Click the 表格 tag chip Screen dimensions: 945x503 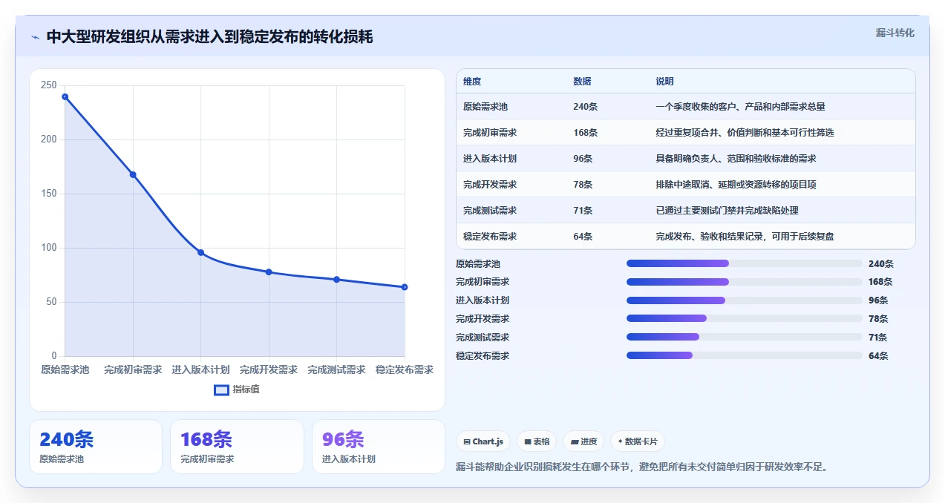tap(537, 441)
